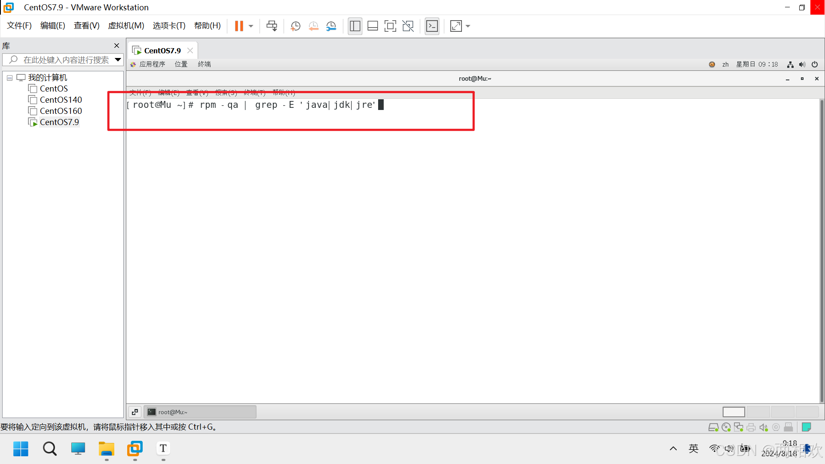The height and width of the screenshot is (464, 825).
Task: Toggle Unity mode icon
Action: 408,26
